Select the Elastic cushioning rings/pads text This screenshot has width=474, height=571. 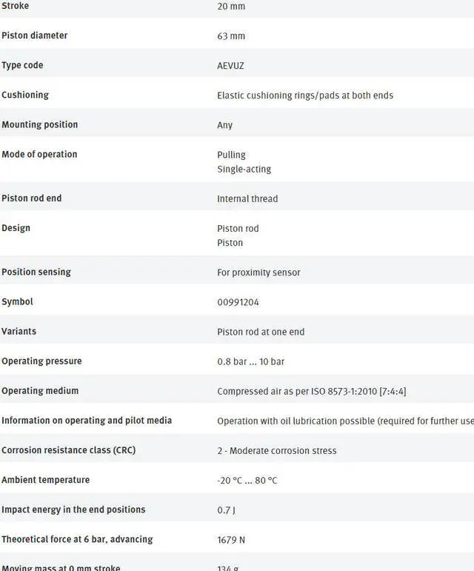305,95
